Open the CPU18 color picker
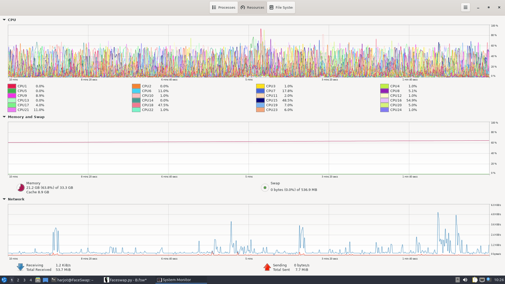The height and width of the screenshot is (284, 505). pos(136,105)
